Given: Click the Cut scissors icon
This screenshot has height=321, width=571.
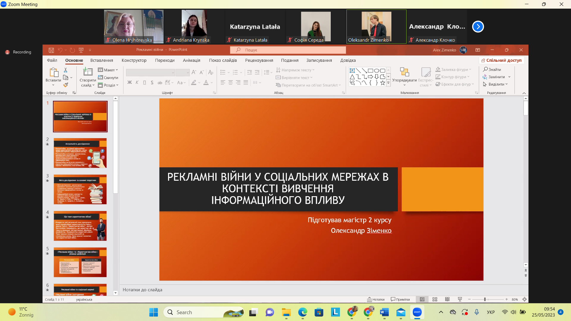Looking at the screenshot, I should pos(65,70).
